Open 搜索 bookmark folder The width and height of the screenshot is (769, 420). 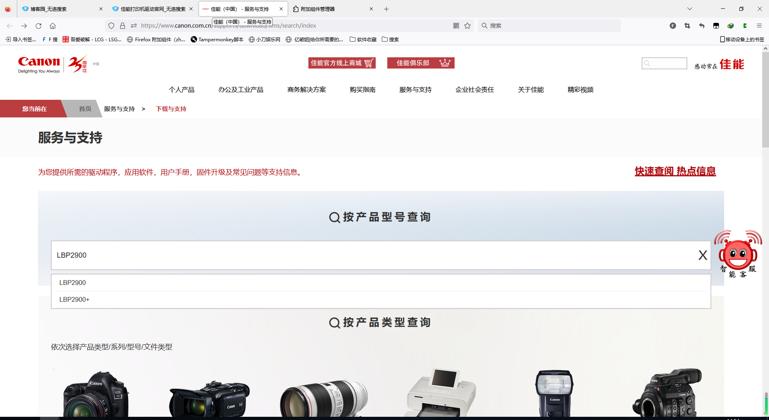[x=390, y=39]
